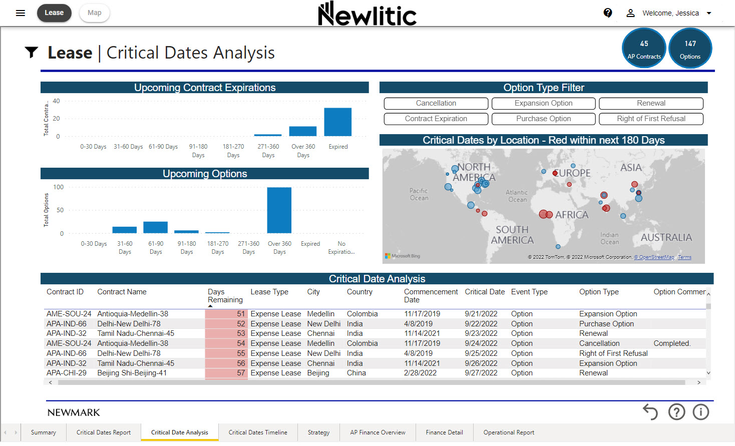
Task: Click the user profile icon
Action: pos(630,13)
